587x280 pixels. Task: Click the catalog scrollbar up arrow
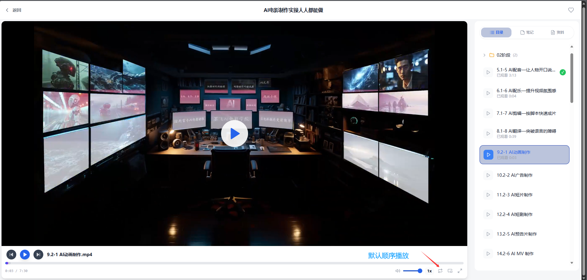[x=572, y=47]
